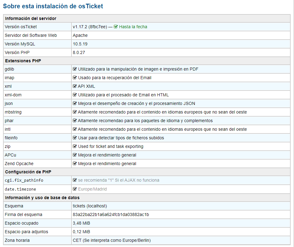The image size is (294, 247).
Task: Click the page title Sobre esta instalación de osTicket
Action: click(x=53, y=6)
